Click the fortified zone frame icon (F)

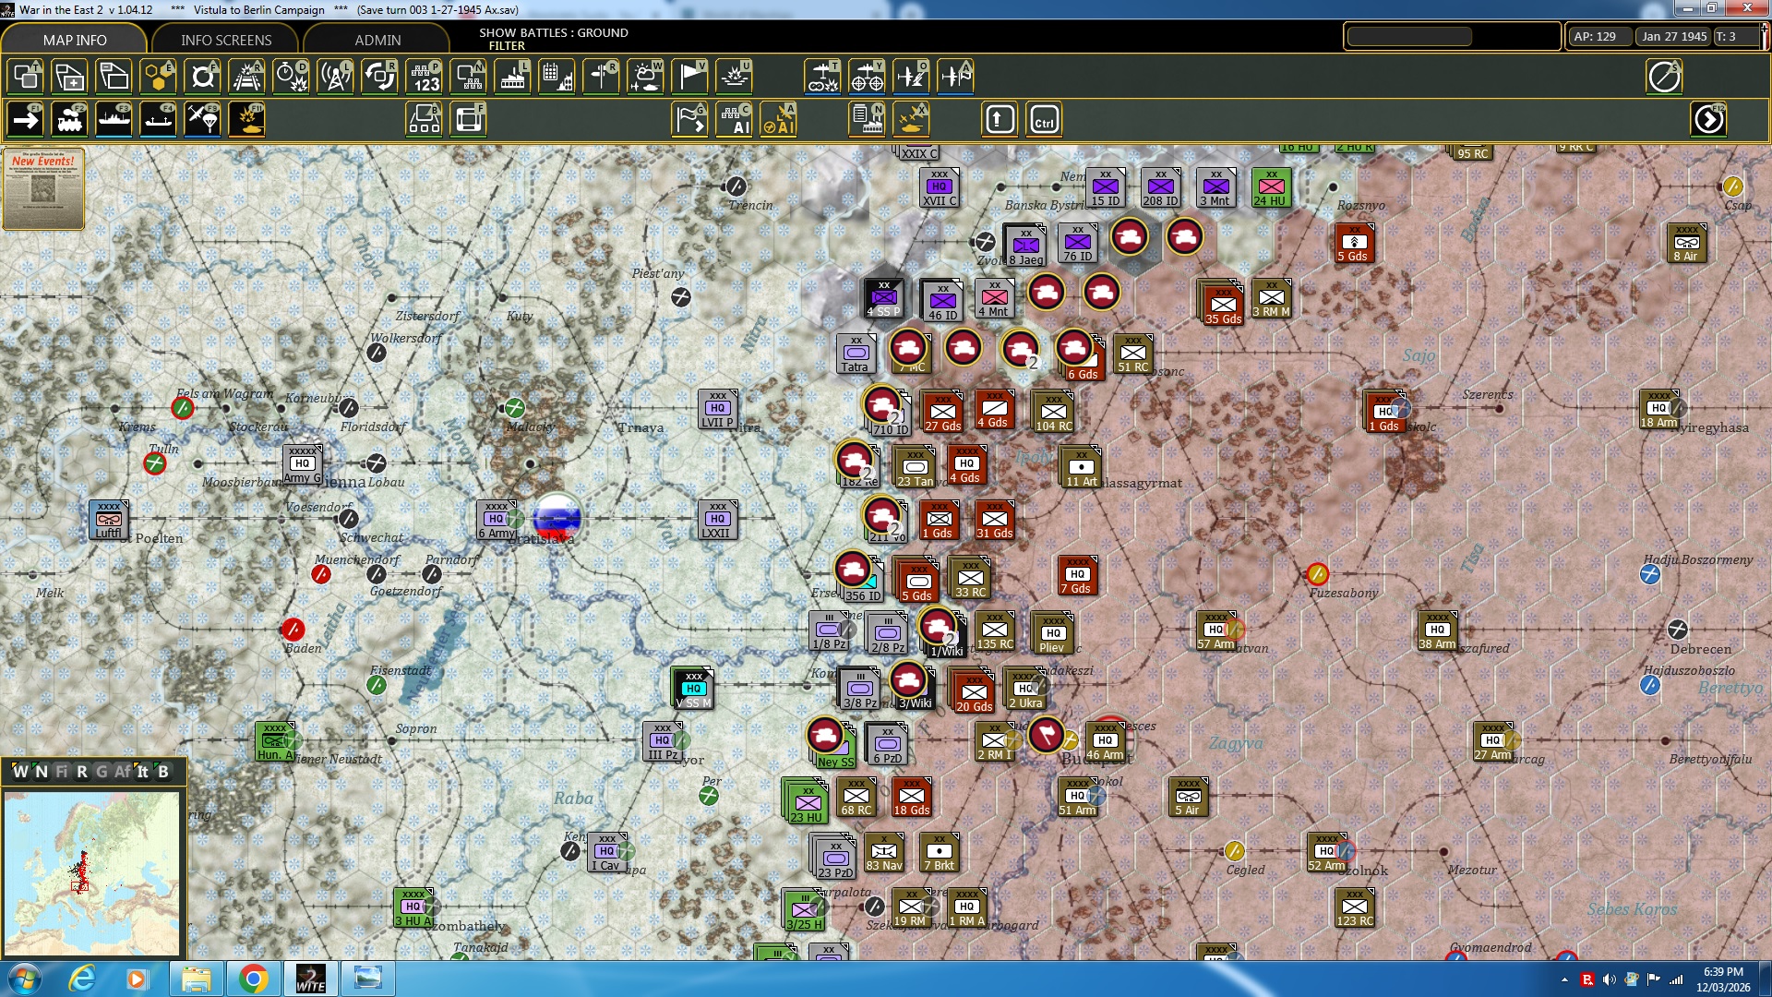tap(469, 120)
